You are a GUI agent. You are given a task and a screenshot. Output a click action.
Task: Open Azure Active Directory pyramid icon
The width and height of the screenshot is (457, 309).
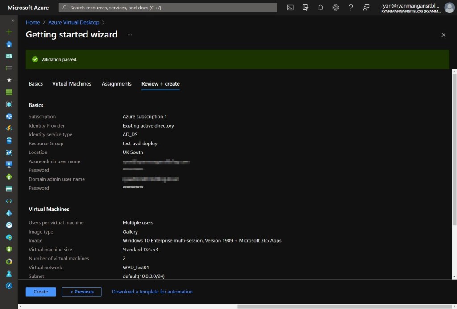coord(9,213)
